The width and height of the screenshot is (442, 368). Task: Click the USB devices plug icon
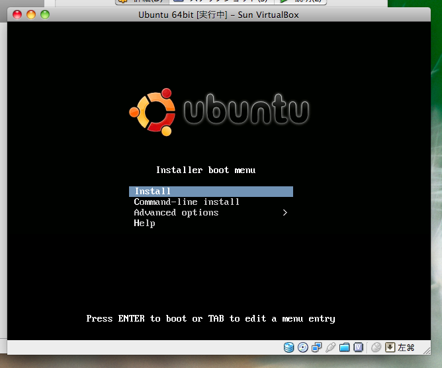coord(330,347)
